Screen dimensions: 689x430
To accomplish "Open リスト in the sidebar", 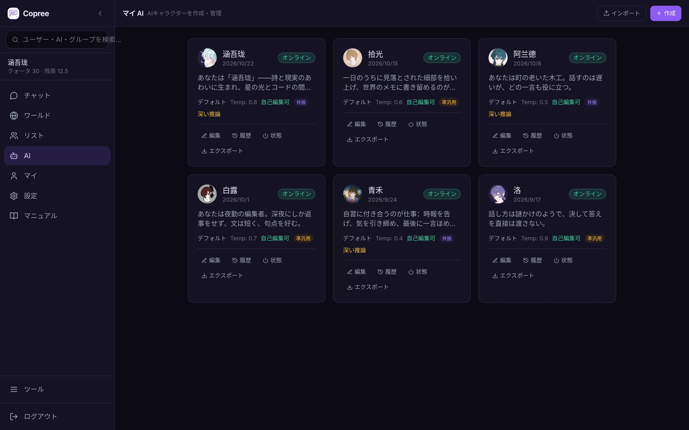I will point(57,136).
